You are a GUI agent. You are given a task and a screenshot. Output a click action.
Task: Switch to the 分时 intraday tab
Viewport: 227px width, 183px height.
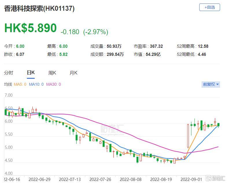coord(9,73)
